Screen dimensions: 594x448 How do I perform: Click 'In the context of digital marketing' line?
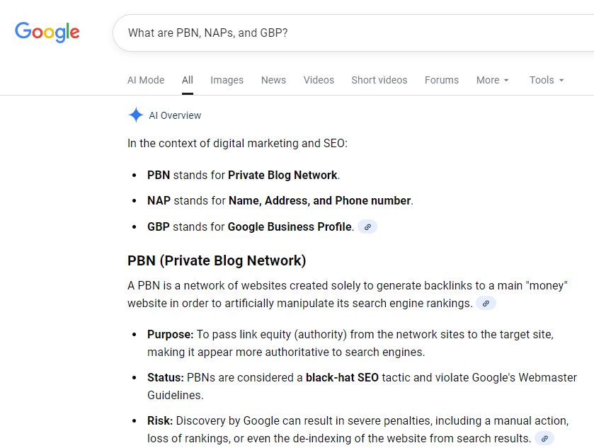point(237,144)
